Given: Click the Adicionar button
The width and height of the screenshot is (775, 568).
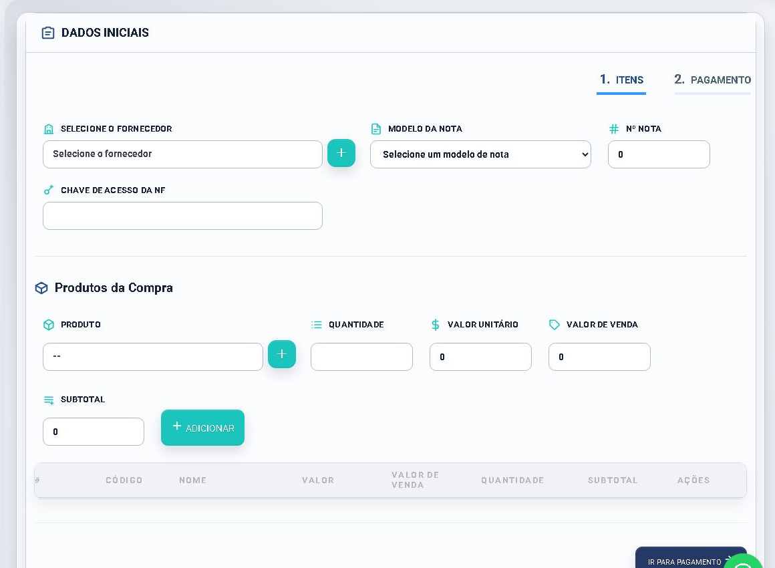Looking at the screenshot, I should tap(202, 428).
